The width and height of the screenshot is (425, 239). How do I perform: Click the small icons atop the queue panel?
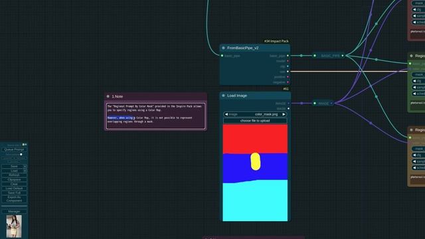click(x=25, y=145)
